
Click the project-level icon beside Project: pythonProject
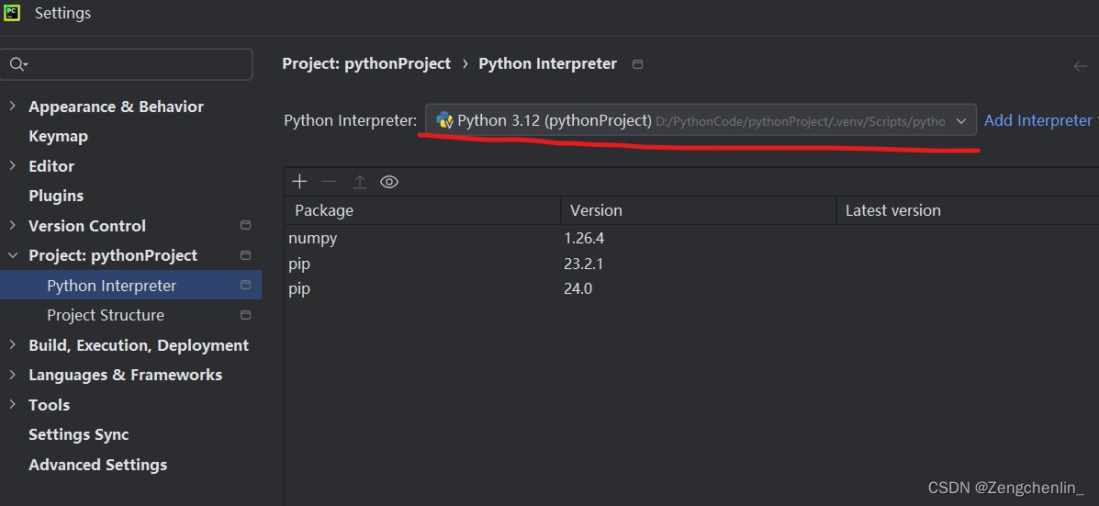point(245,255)
